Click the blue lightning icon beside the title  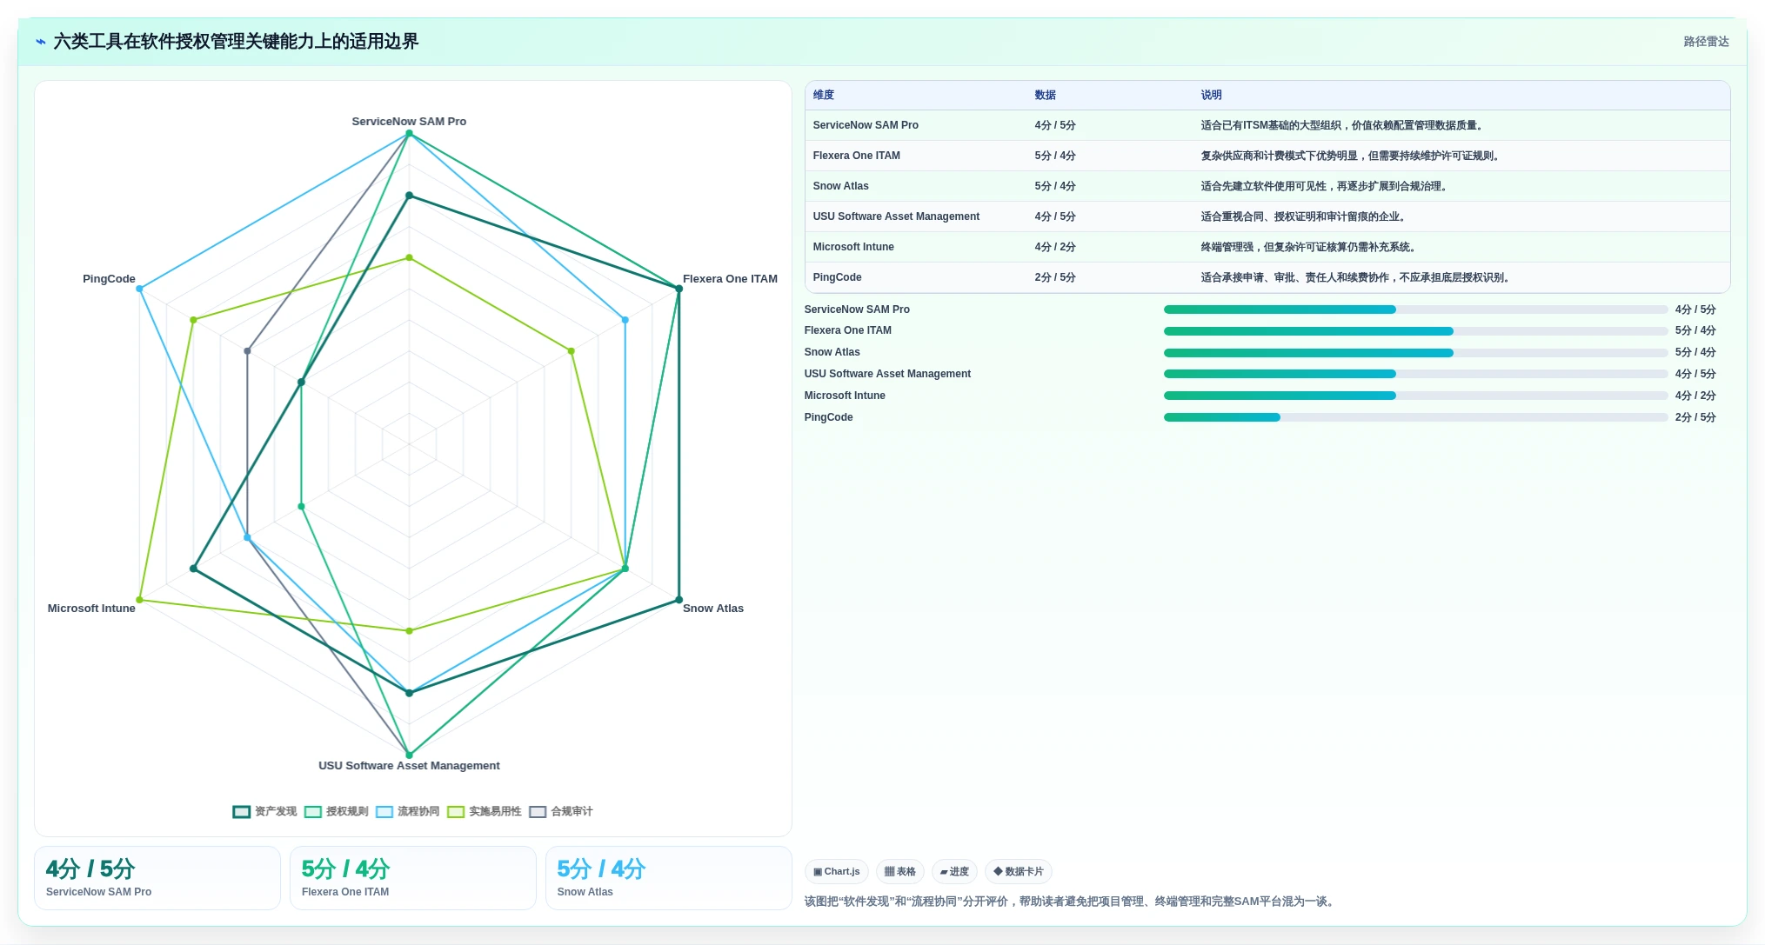click(40, 42)
